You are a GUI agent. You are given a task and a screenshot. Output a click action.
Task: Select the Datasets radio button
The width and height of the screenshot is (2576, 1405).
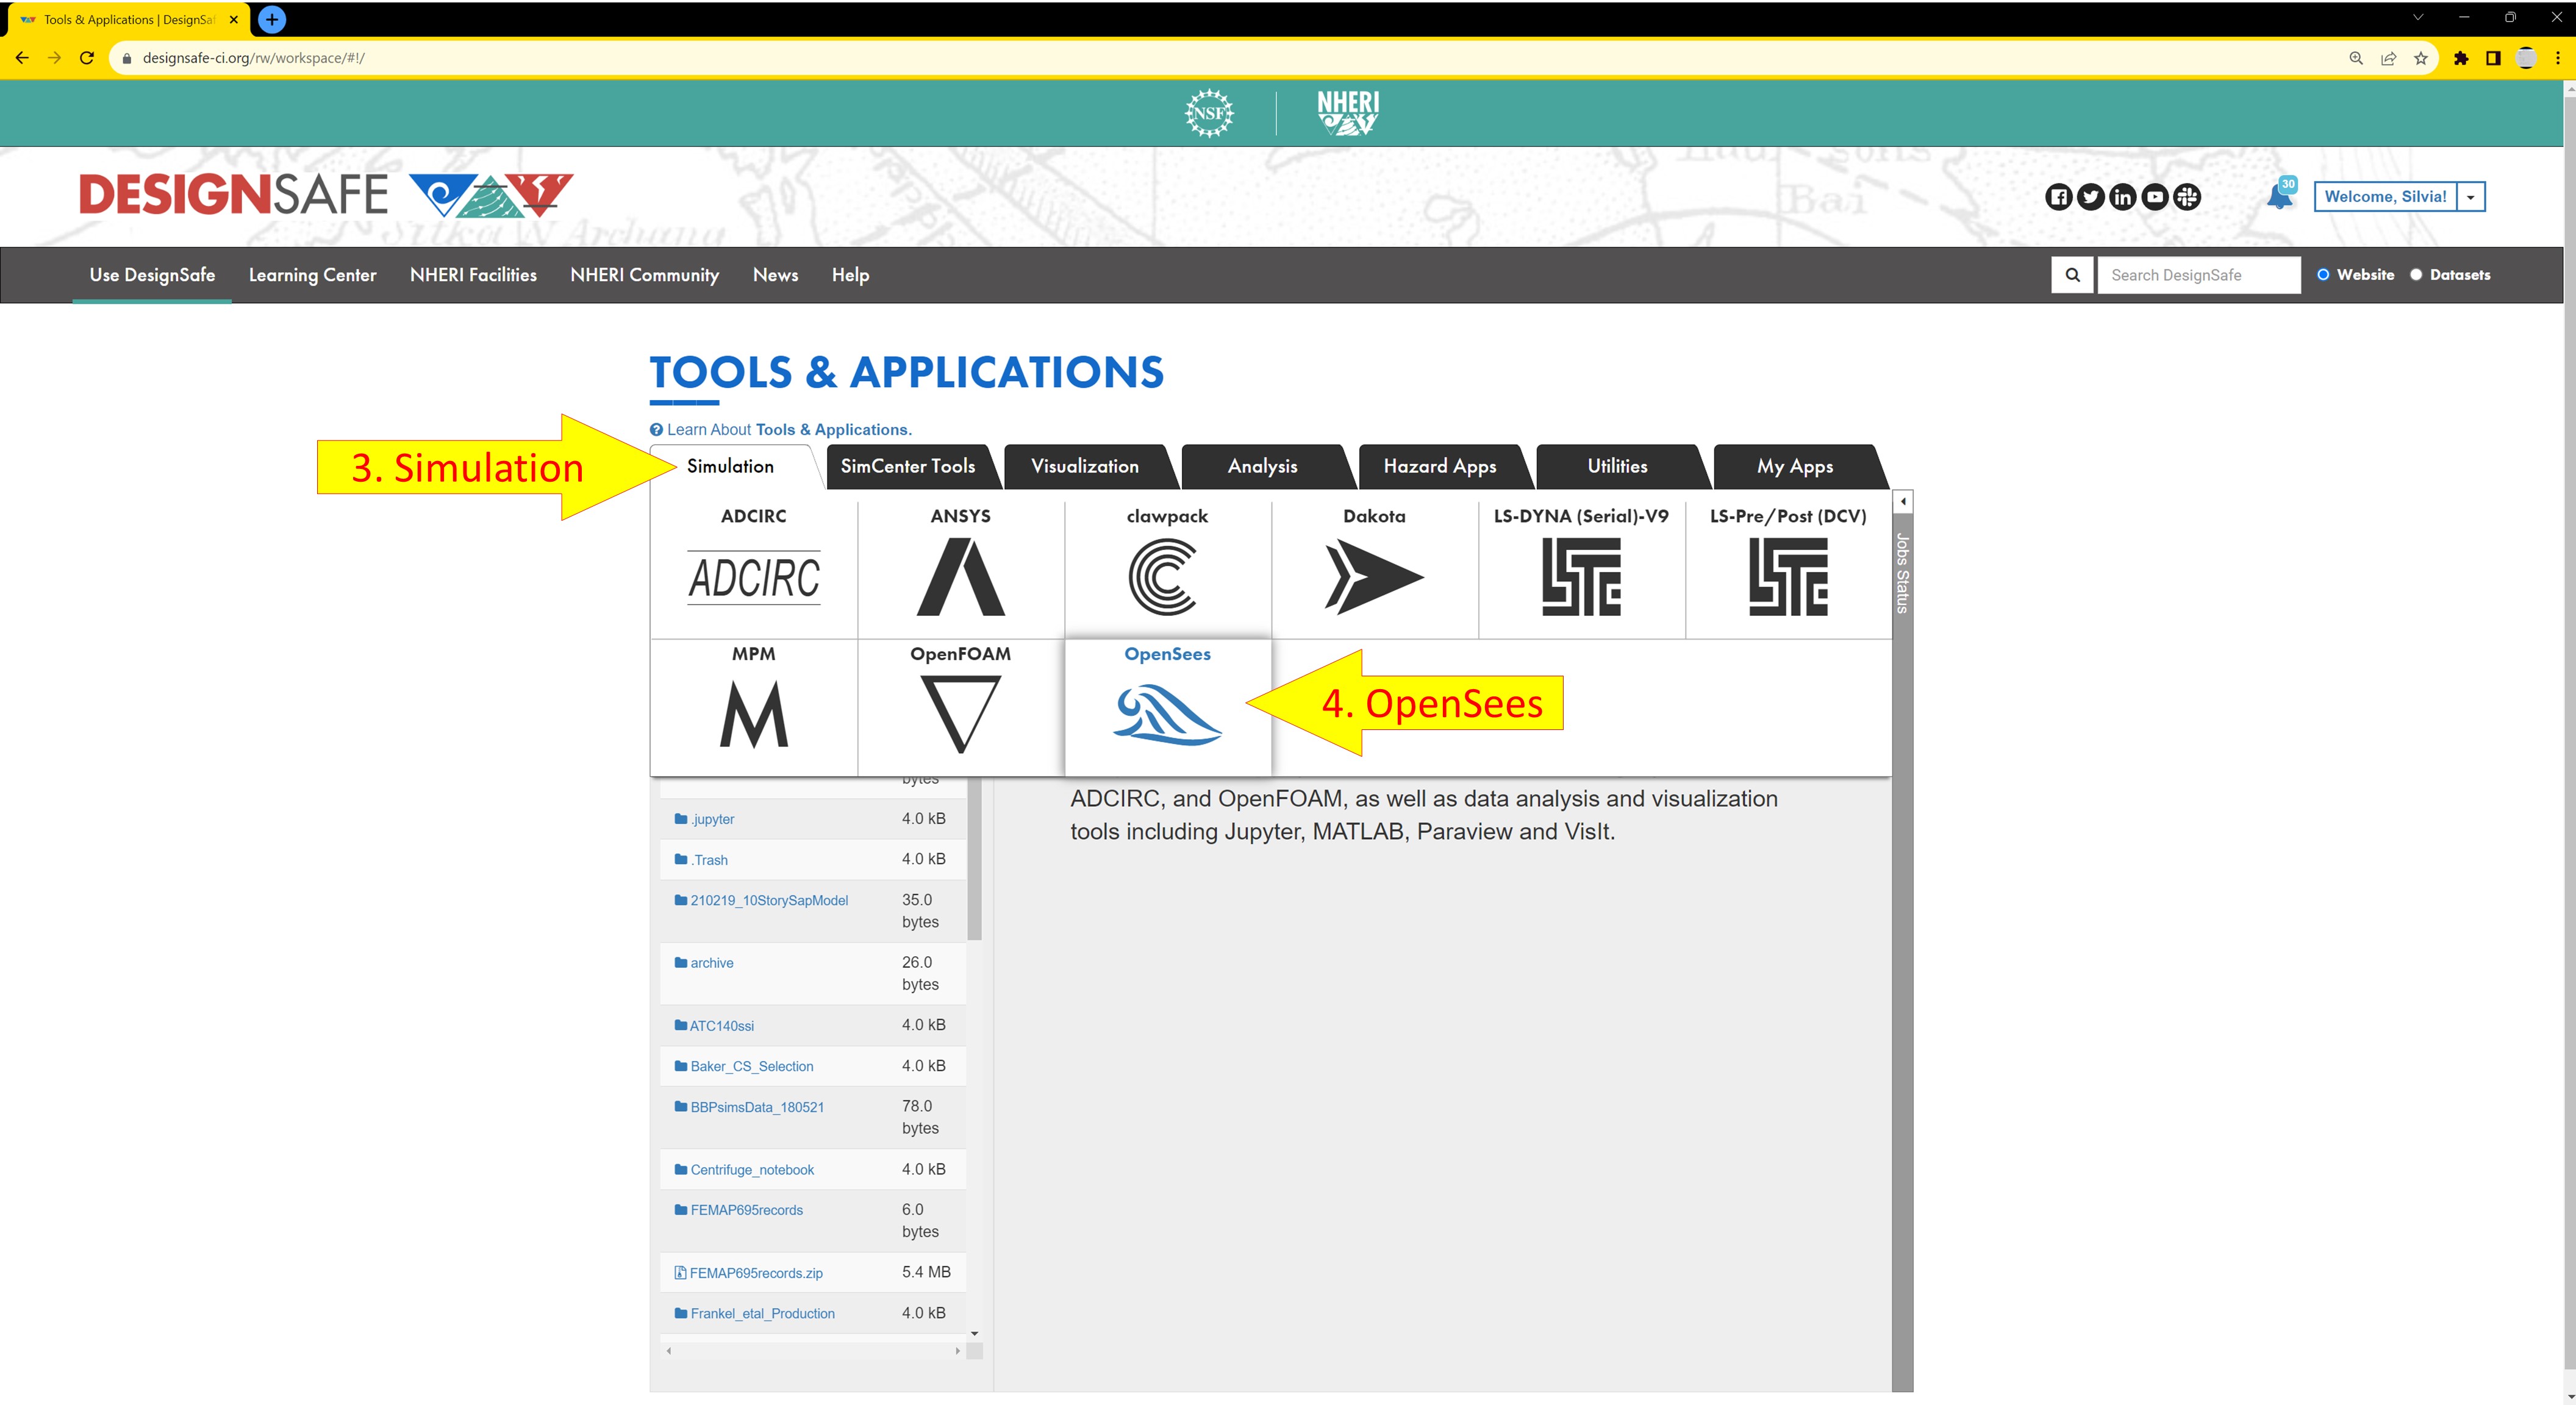pos(2416,275)
